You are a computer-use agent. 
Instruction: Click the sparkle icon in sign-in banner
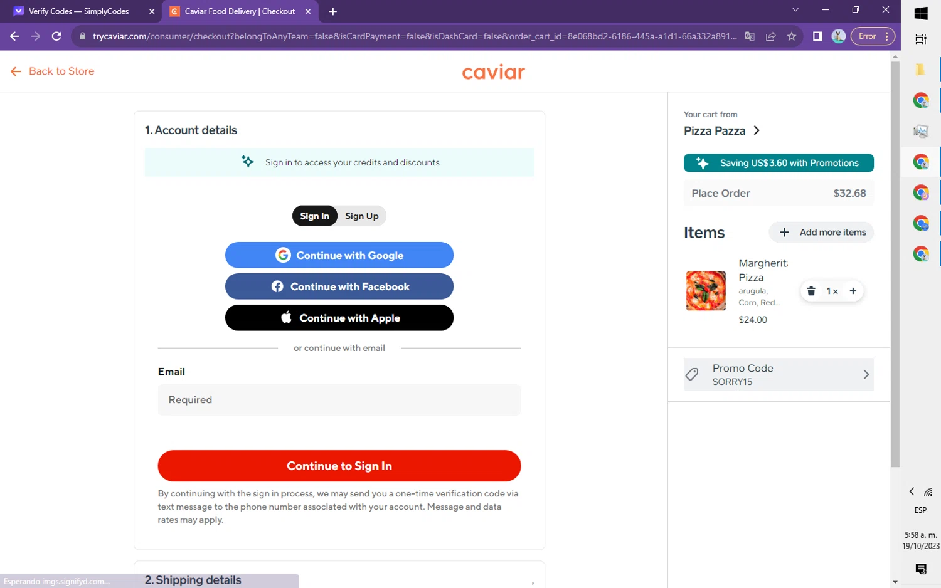coord(248,162)
